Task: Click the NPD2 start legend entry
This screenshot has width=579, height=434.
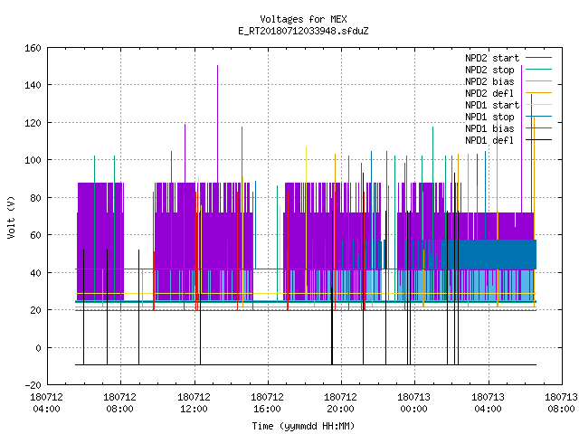Action: coord(508,58)
